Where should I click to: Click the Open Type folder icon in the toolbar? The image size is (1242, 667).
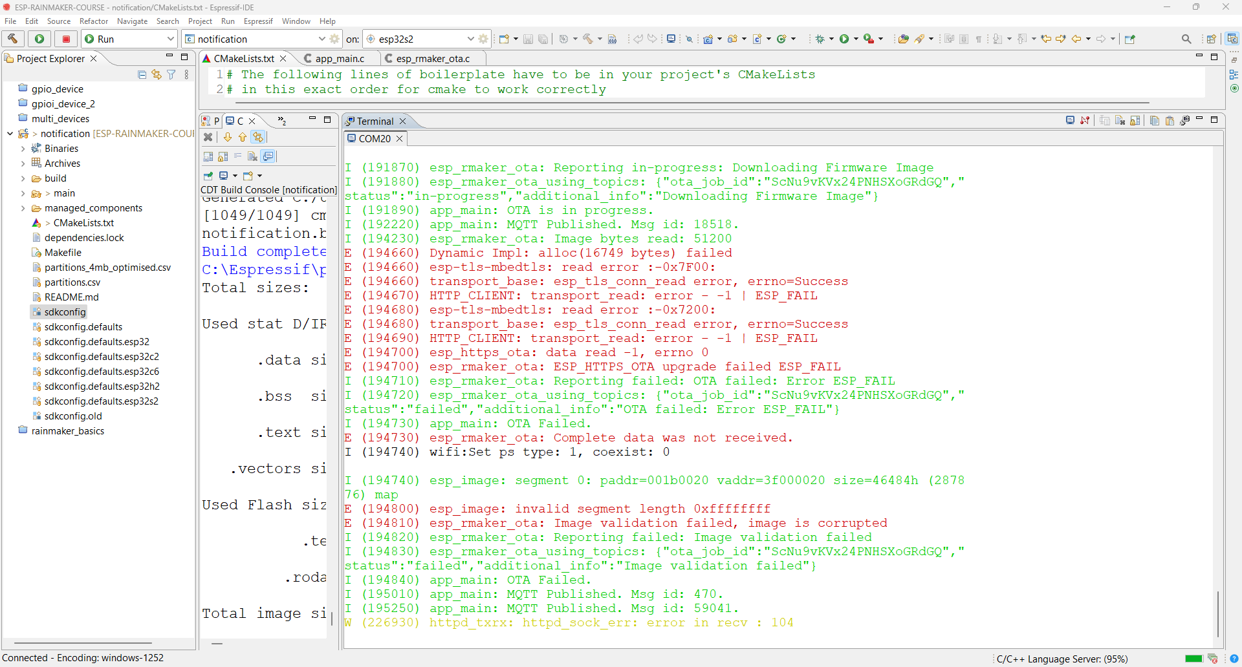coord(903,39)
